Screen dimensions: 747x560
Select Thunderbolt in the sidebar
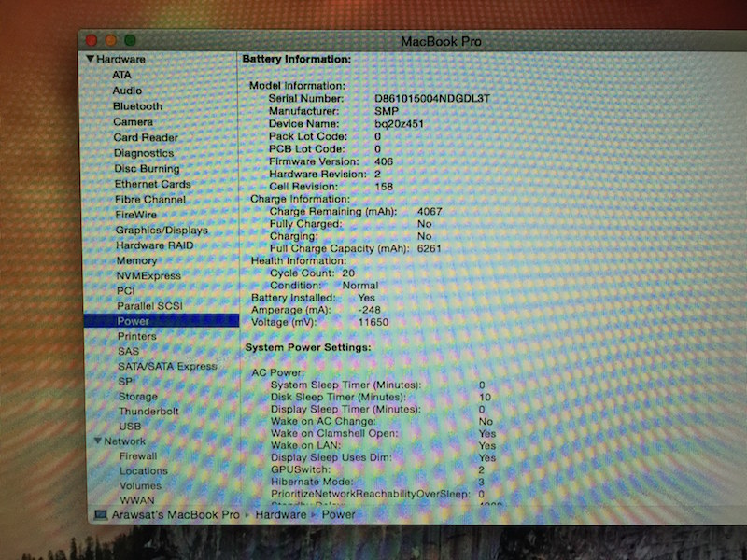(x=149, y=411)
